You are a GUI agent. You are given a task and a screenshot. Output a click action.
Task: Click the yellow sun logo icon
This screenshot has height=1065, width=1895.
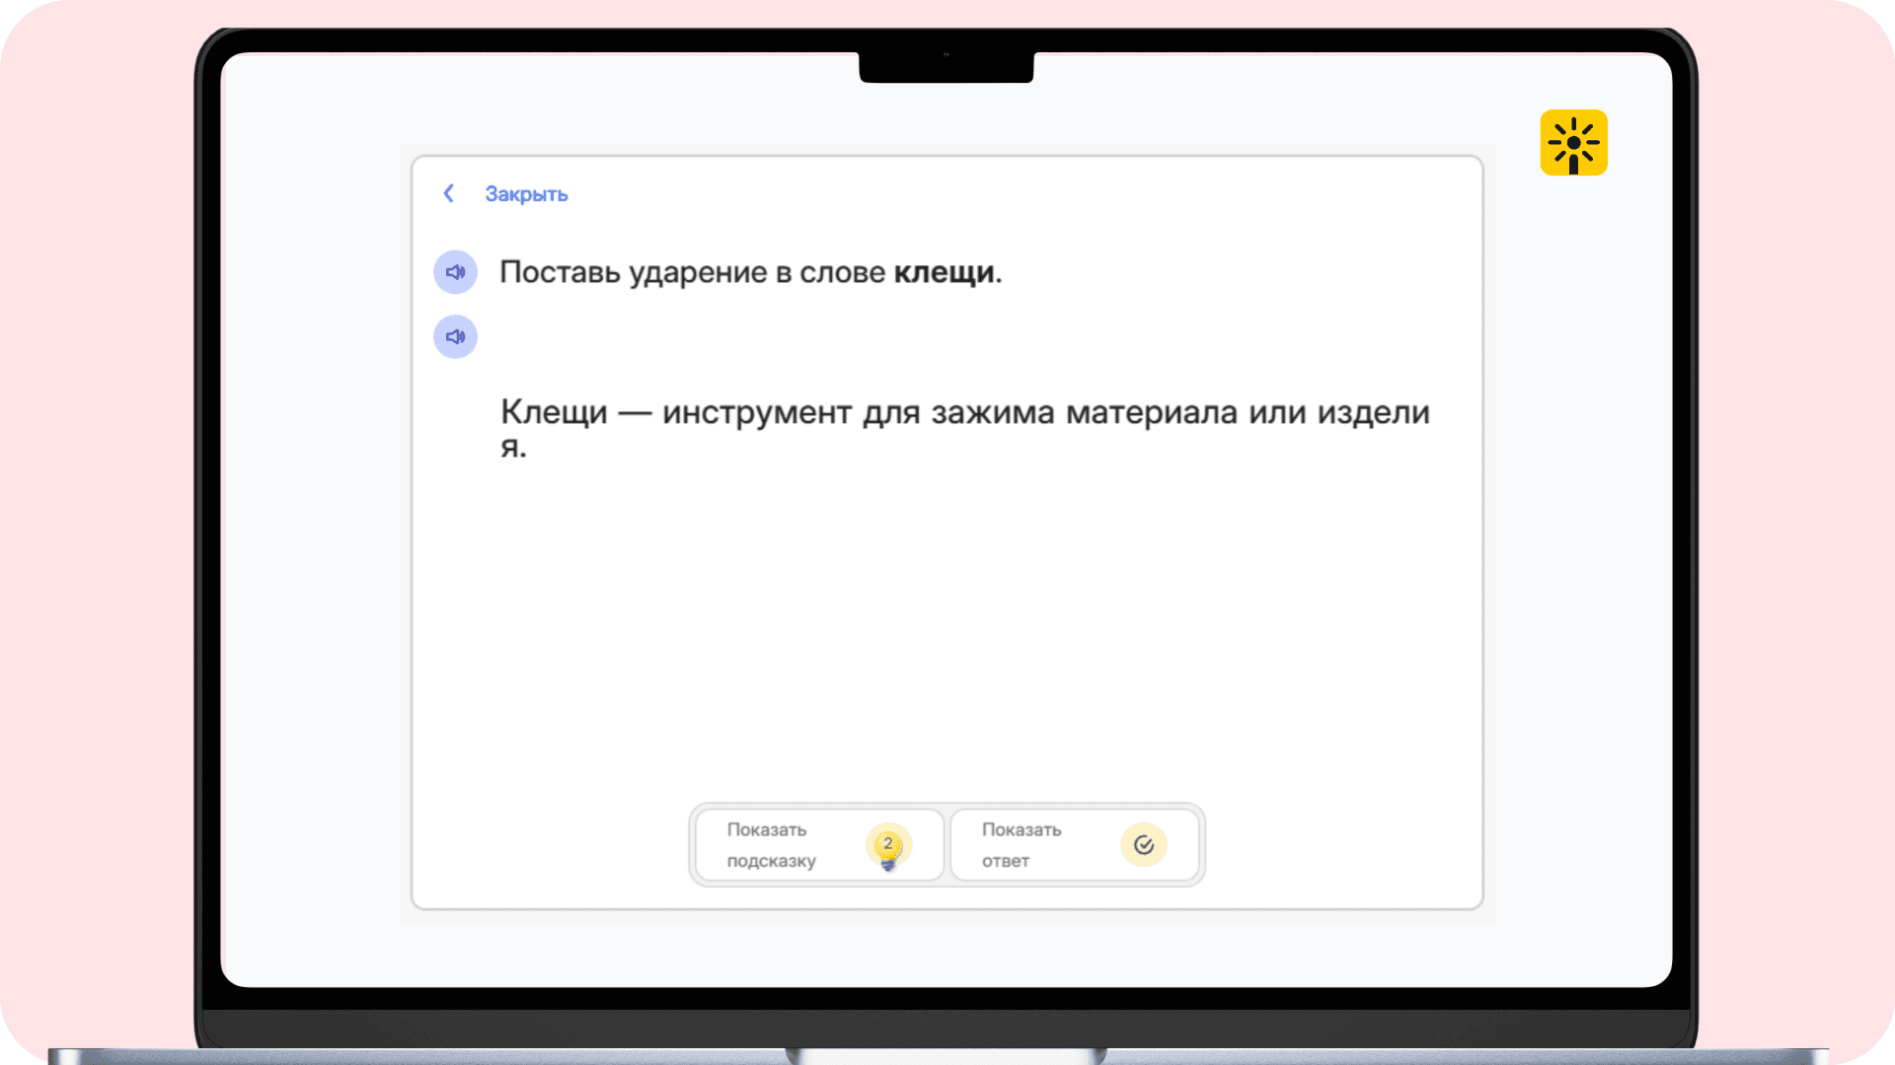coord(1573,143)
